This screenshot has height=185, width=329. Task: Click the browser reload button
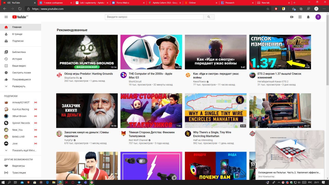click(x=20, y=9)
